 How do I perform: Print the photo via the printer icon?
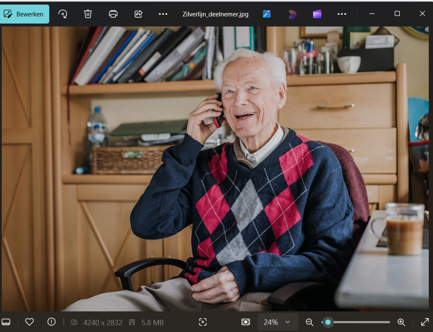point(113,14)
